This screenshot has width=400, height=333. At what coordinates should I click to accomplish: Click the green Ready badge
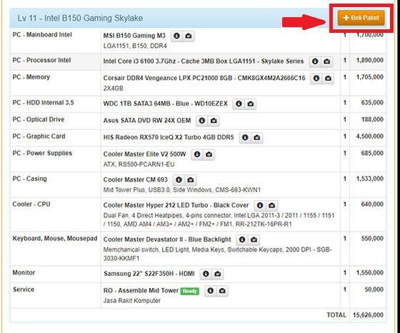[x=189, y=291]
